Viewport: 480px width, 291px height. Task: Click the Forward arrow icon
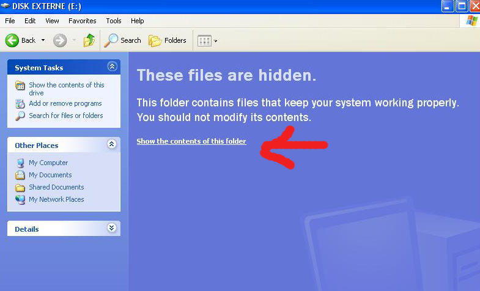59,40
